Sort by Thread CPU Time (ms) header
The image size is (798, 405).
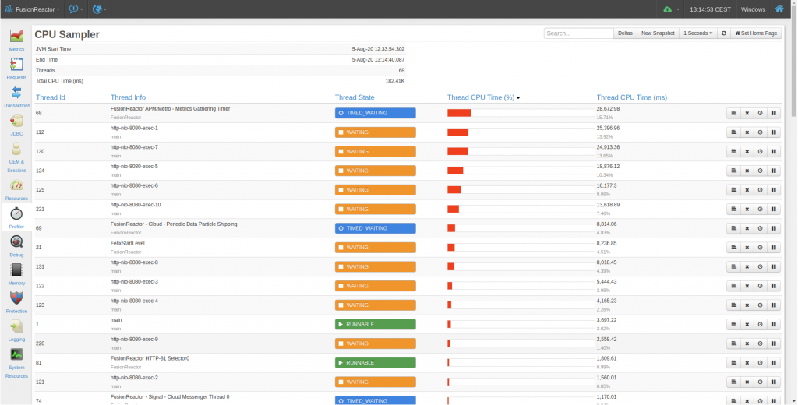(631, 97)
